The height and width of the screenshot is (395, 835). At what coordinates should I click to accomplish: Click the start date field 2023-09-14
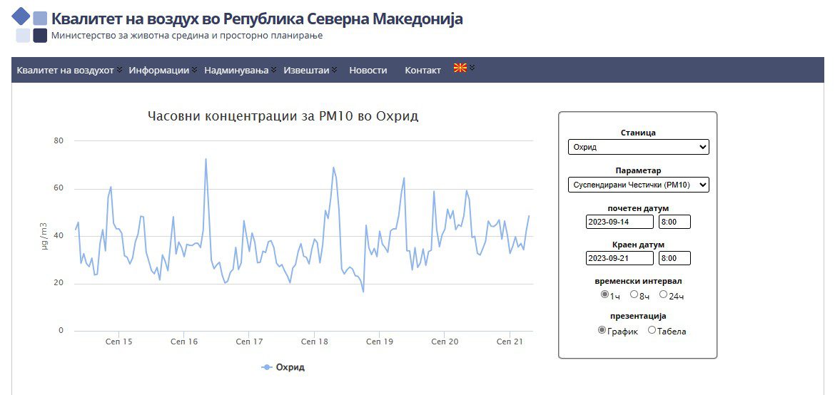pos(619,222)
